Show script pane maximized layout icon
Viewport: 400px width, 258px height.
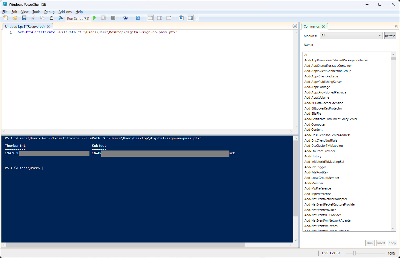click(x=169, y=18)
